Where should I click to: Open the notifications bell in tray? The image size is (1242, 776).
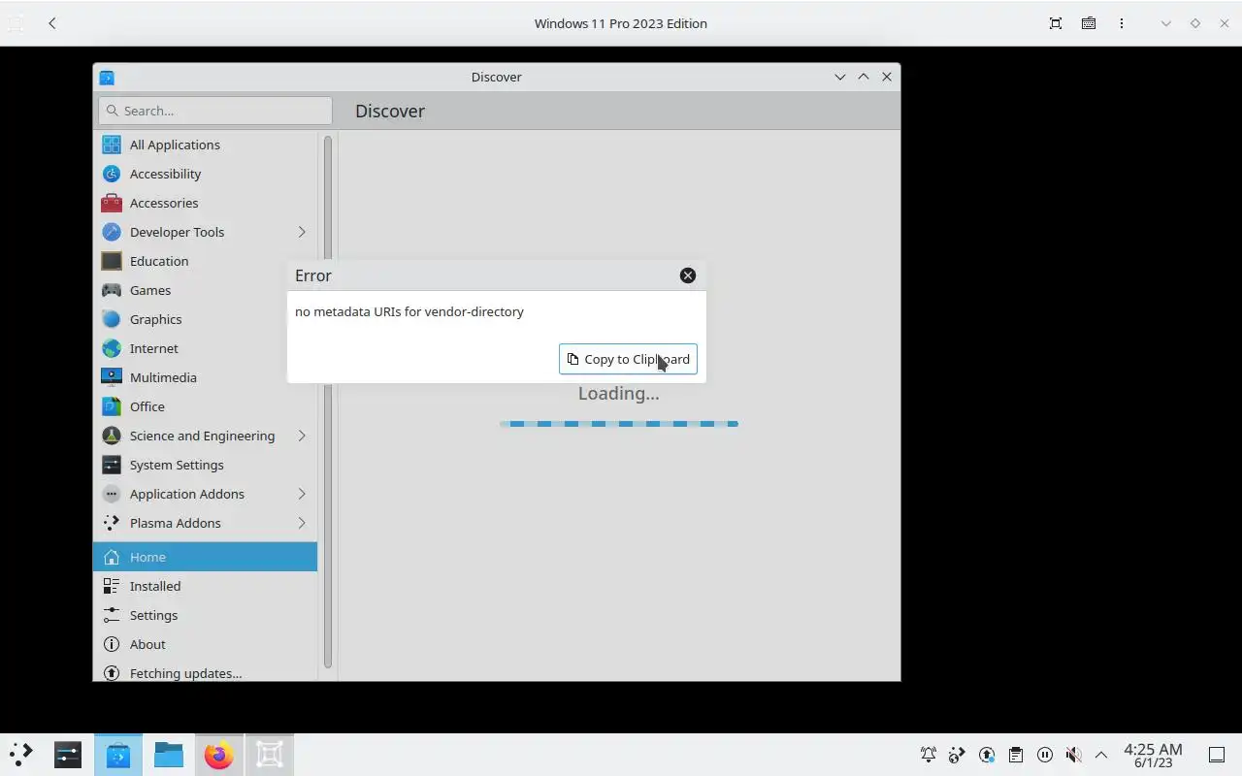pyautogui.click(x=929, y=755)
